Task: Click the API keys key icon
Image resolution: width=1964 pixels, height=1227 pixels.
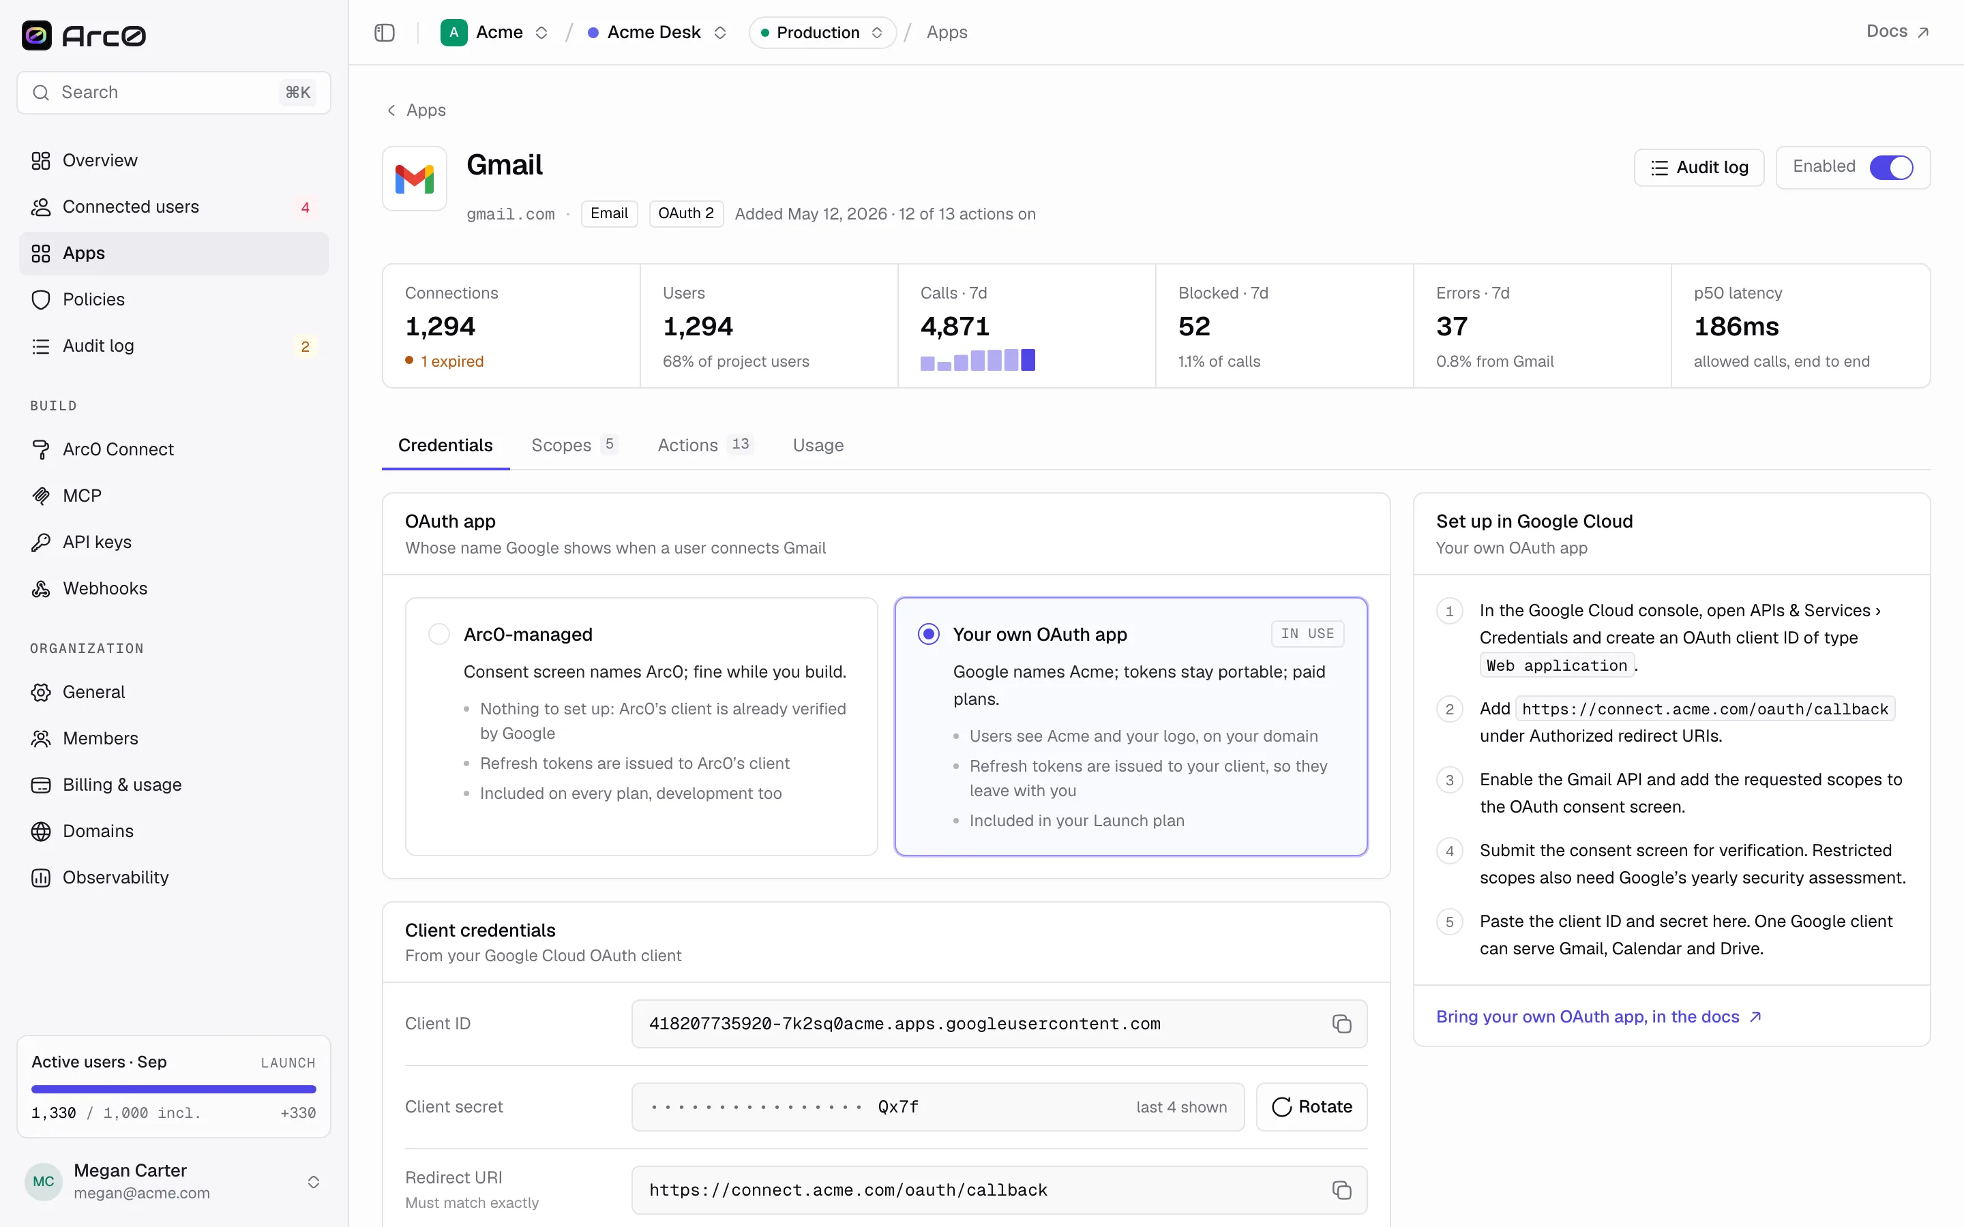Action: [x=41, y=542]
